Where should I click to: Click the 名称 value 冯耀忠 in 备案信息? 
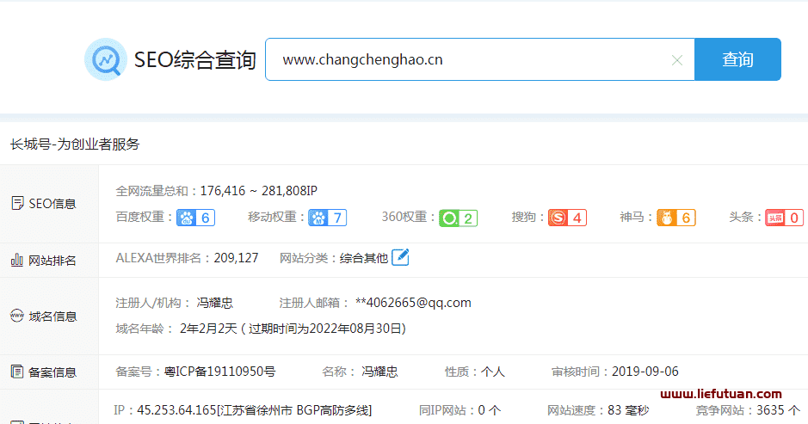(379, 372)
